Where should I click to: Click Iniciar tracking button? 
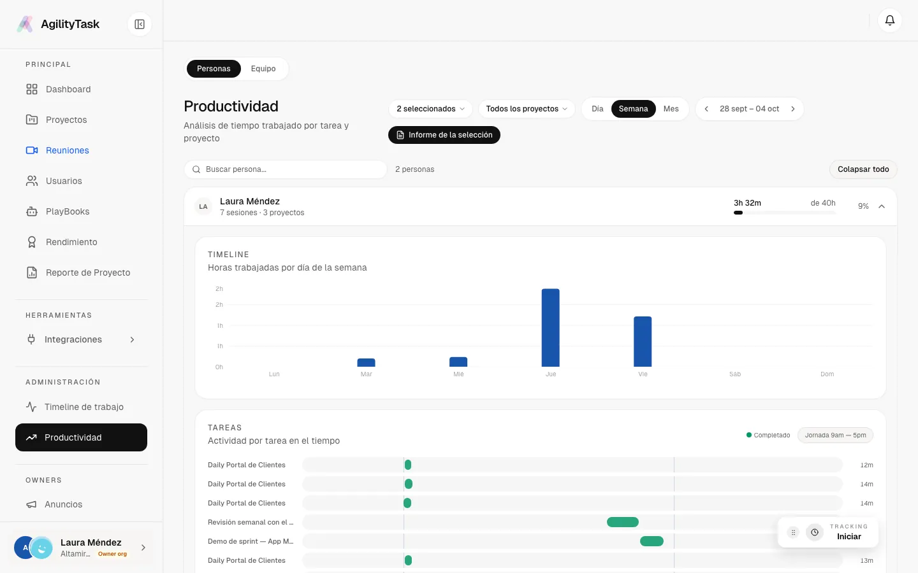coord(849,537)
